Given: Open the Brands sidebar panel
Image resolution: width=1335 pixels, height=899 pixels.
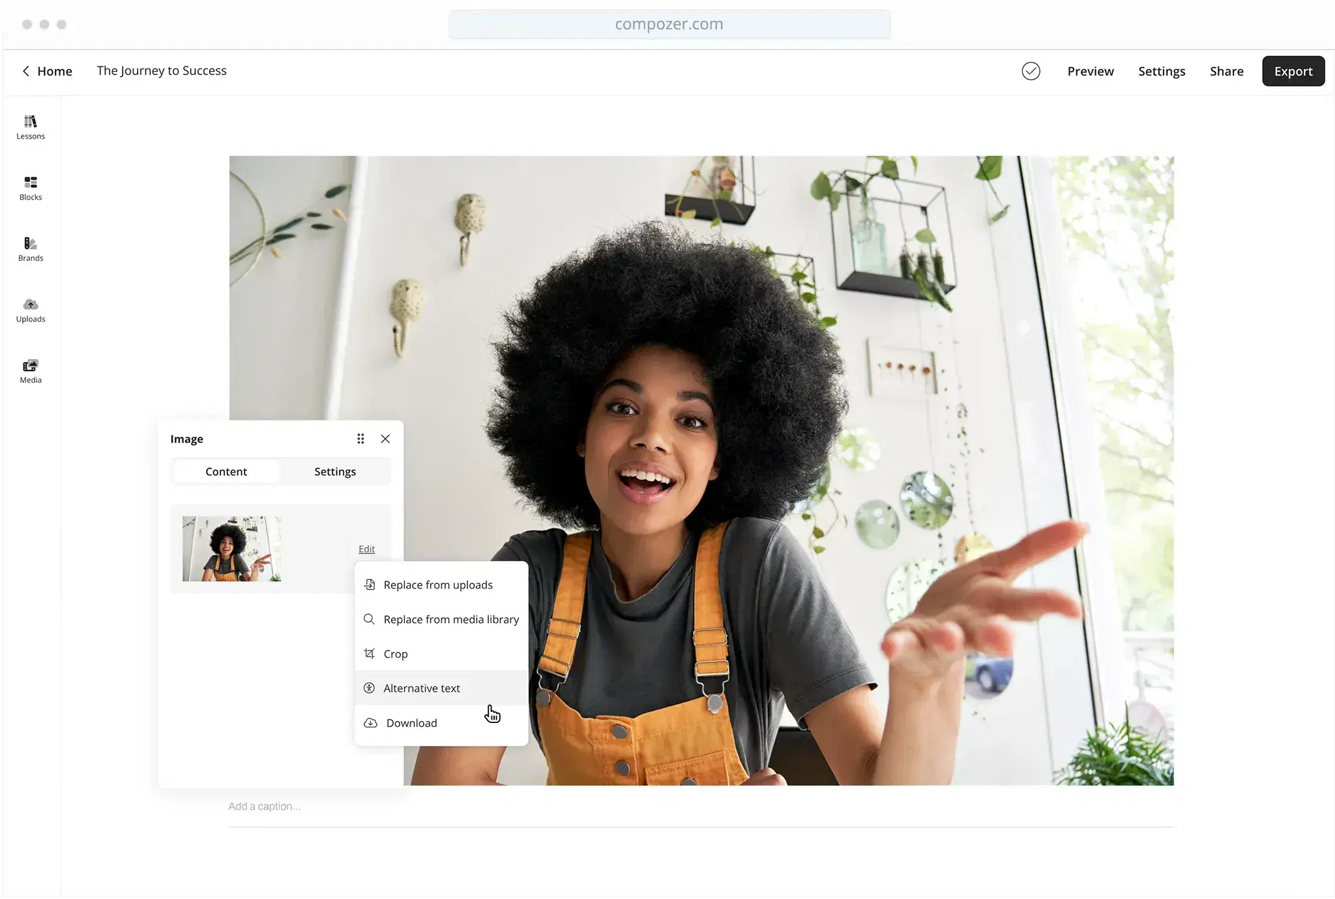Looking at the screenshot, I should 31,249.
